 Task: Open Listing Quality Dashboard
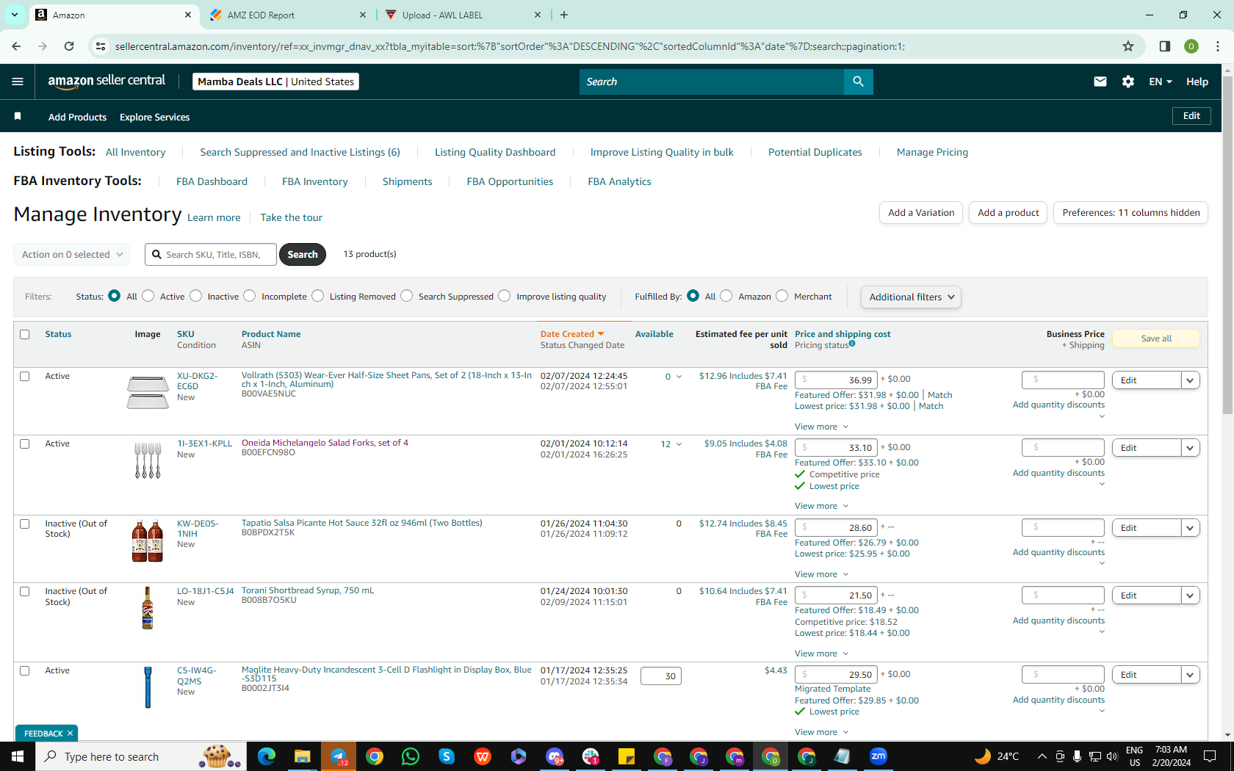tap(495, 152)
